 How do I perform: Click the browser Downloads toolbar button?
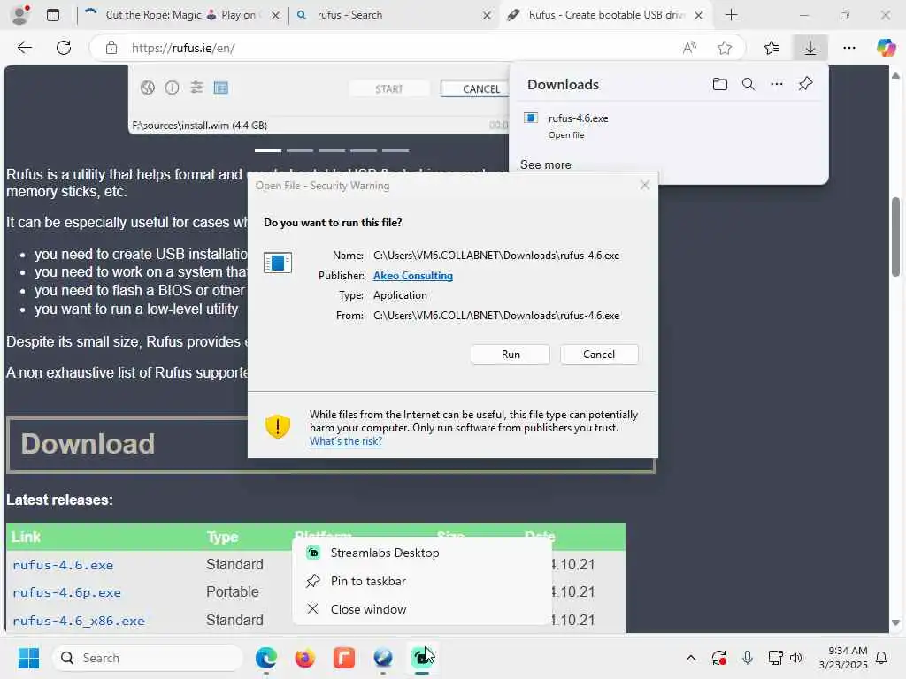coord(810,48)
